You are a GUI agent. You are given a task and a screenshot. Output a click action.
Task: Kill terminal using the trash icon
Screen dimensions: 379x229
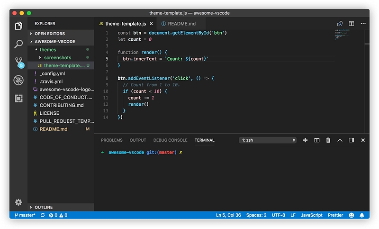coord(328,140)
